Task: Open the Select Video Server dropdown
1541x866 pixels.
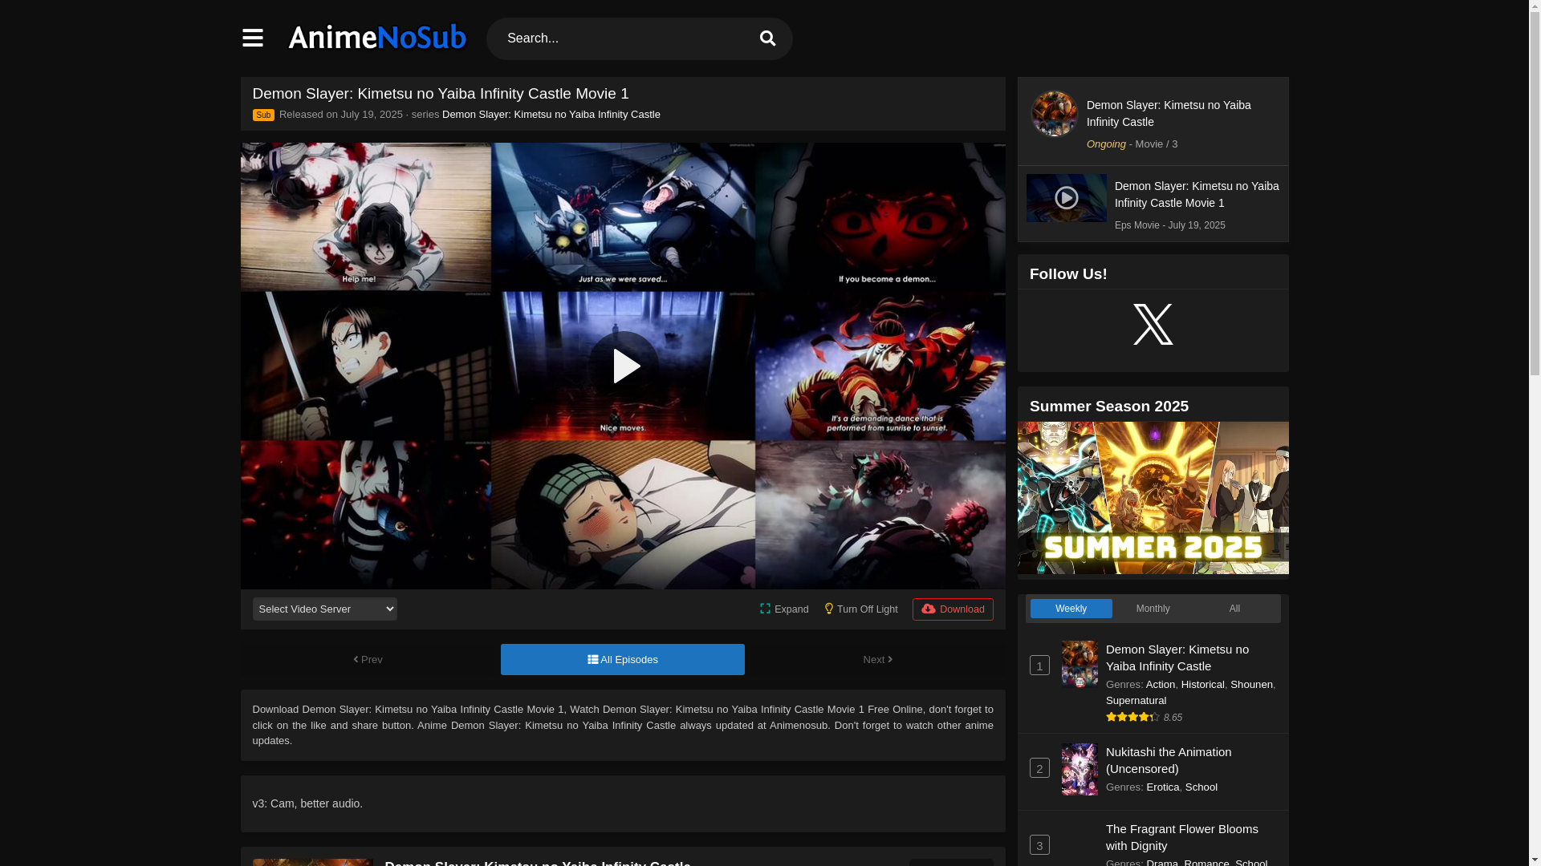Action: coord(324,609)
